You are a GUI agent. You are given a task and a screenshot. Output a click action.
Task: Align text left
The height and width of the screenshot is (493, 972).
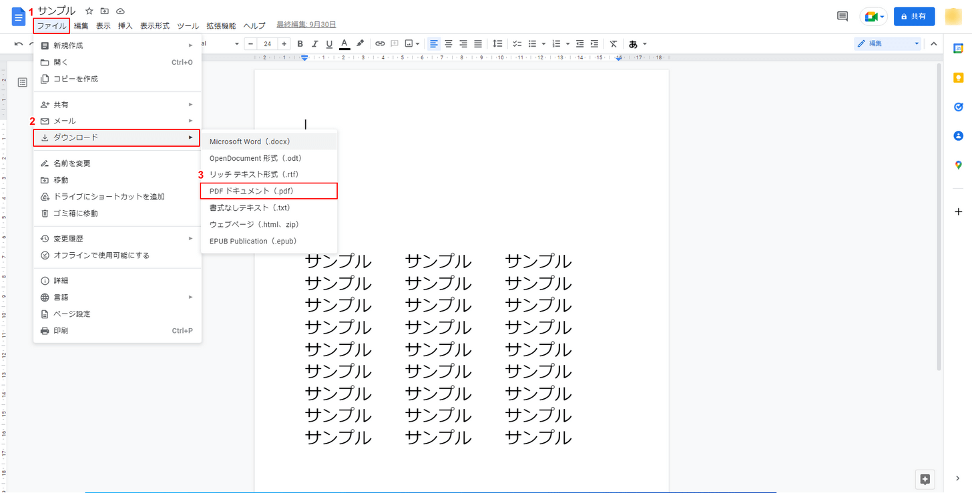[434, 44]
